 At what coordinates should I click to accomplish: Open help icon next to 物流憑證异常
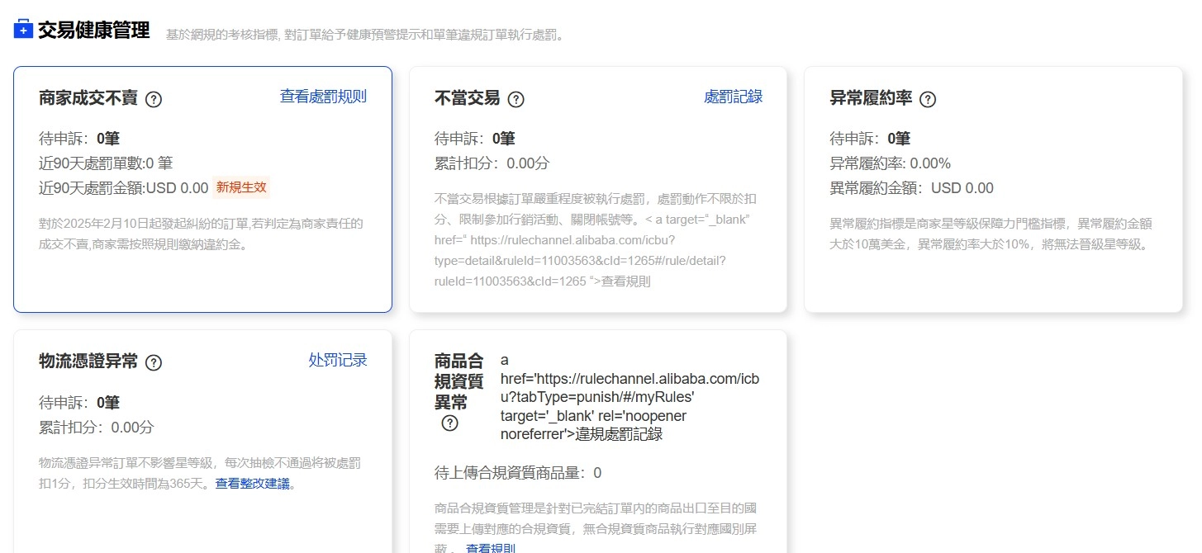[154, 362]
